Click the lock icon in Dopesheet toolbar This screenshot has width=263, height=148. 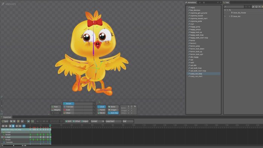22,121
